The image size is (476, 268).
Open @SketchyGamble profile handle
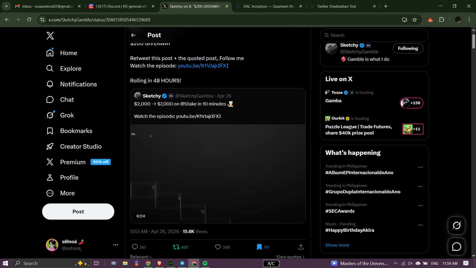point(359,52)
